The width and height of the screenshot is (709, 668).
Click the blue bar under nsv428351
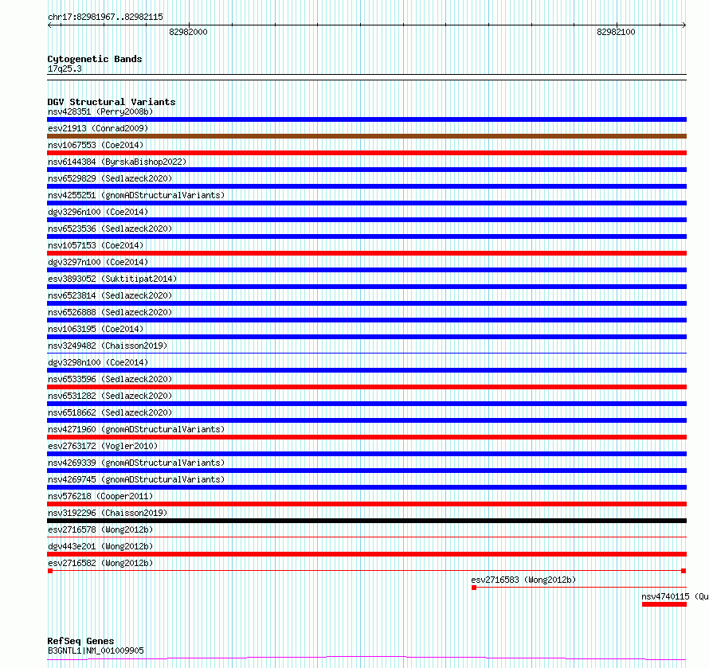366,119
